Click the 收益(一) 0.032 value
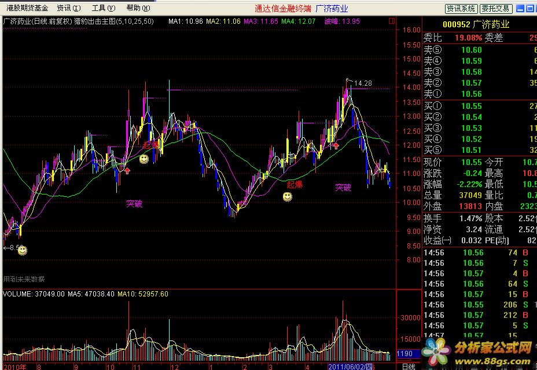The image size is (537, 370). pyautogui.click(x=472, y=240)
